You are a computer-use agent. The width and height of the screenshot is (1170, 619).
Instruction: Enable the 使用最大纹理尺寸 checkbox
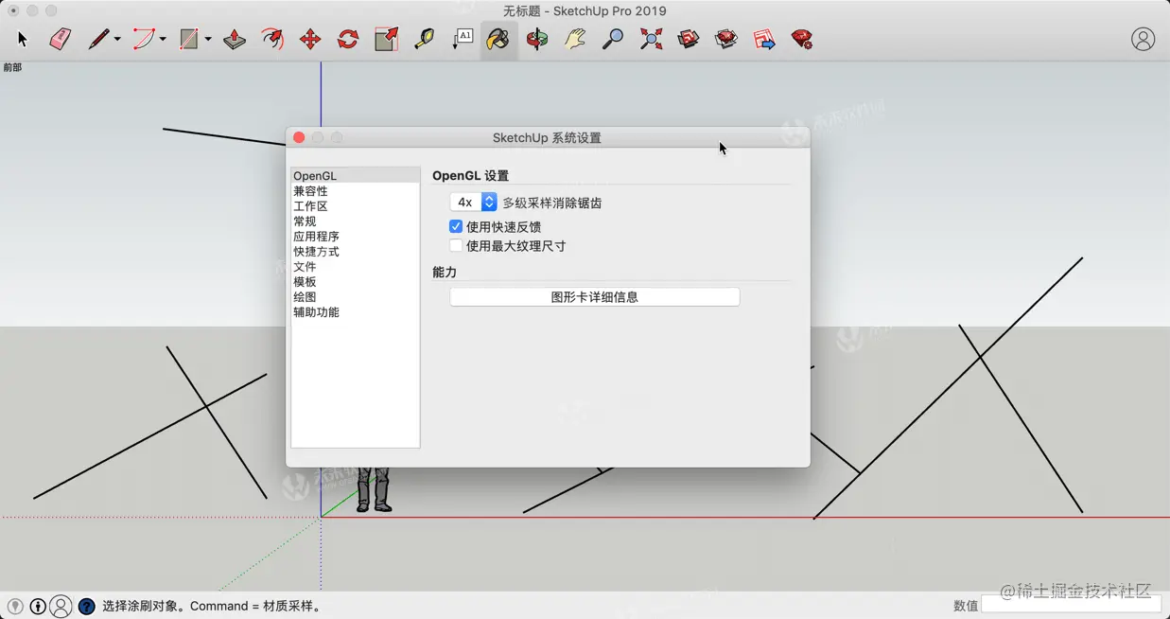456,246
